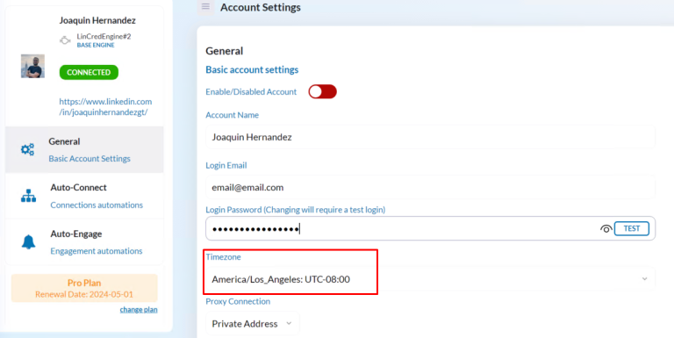674x338 pixels.
Task: Open the Auto-Engage Engagement automations menu
Action: [84, 242]
